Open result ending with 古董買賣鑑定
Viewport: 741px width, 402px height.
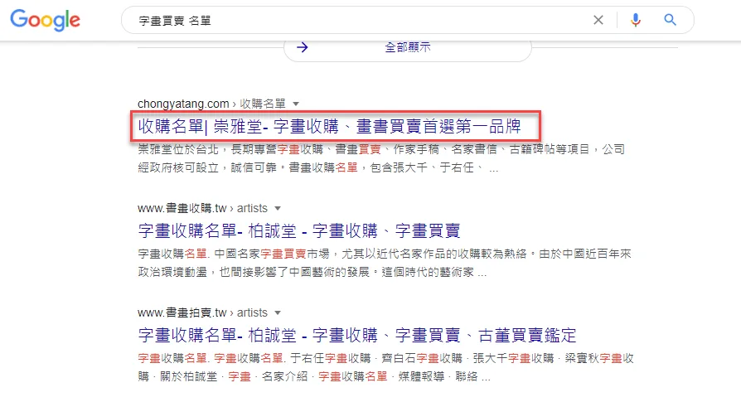pos(357,336)
